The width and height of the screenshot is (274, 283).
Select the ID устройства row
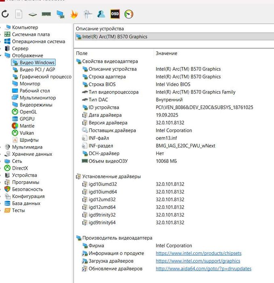(168, 107)
